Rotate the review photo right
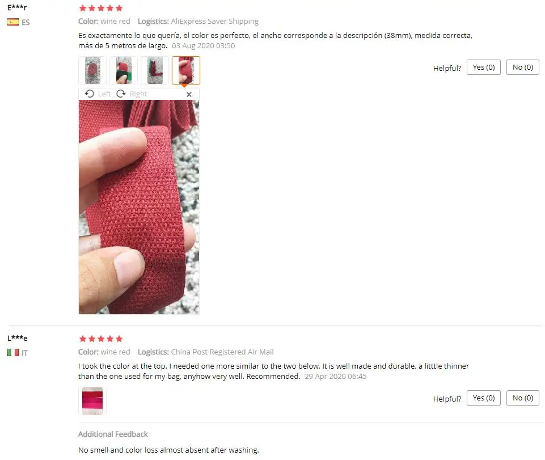The image size is (545, 460). point(132,94)
